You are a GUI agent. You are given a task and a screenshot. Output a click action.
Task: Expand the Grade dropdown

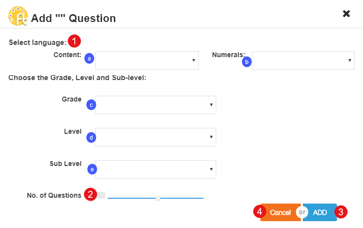tap(156, 105)
